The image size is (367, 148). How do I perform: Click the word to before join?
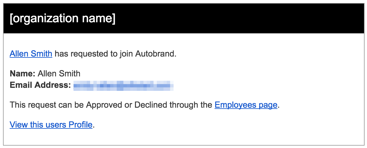[113, 54]
